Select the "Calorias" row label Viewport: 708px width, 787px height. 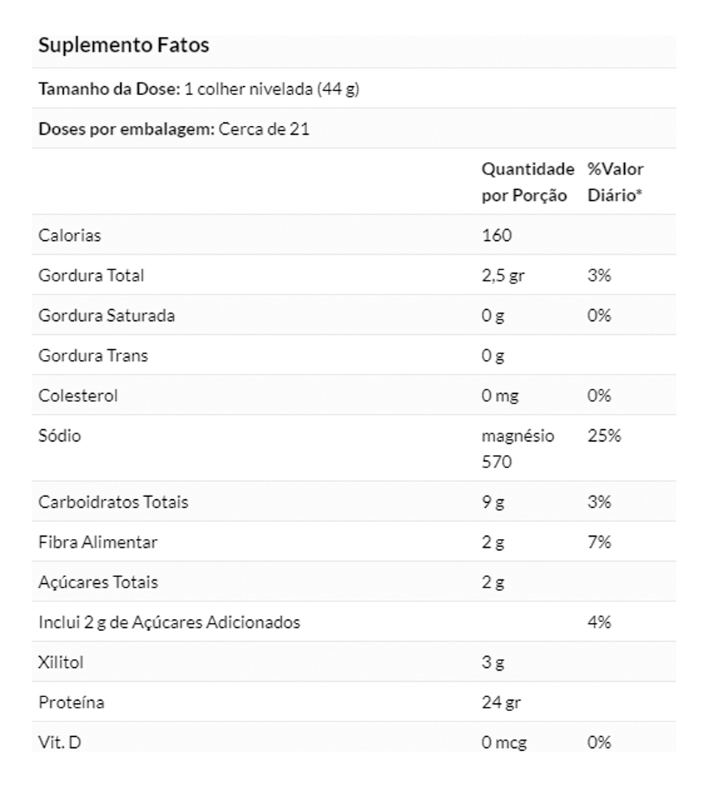tap(70, 236)
